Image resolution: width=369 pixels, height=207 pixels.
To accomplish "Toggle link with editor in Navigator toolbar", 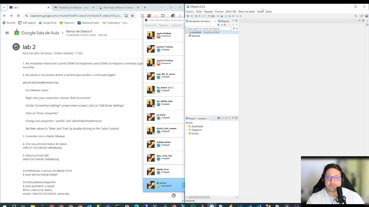I will (x=233, y=25).
